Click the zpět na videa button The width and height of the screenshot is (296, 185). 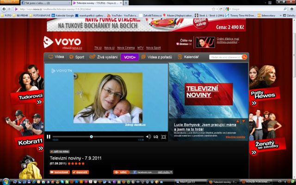point(60,152)
